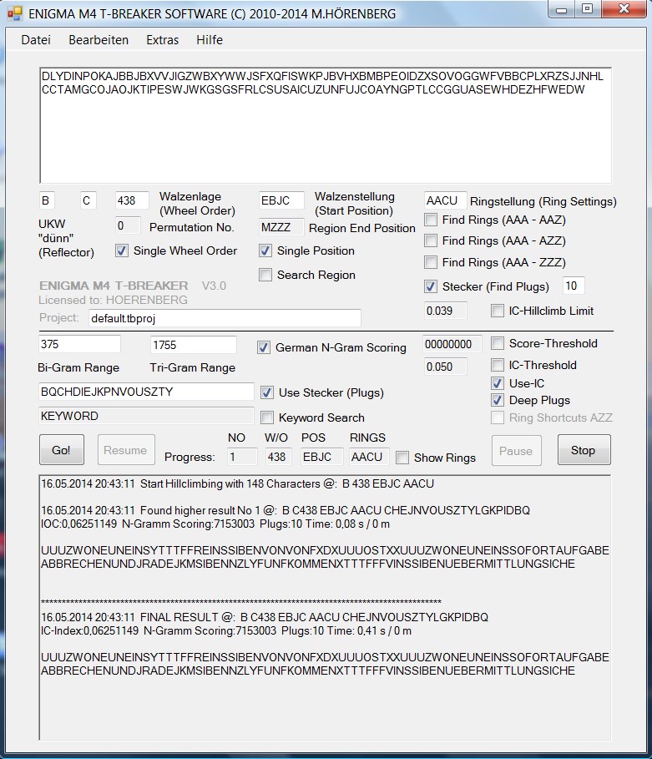This screenshot has width=652, height=759.
Task: Open the Datei menu
Action: click(x=36, y=40)
